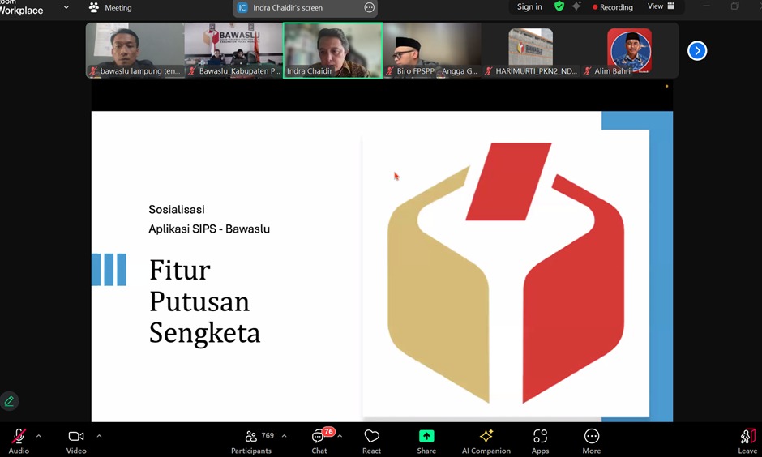Open the Chat panel
The height and width of the screenshot is (457, 762).
(x=319, y=441)
